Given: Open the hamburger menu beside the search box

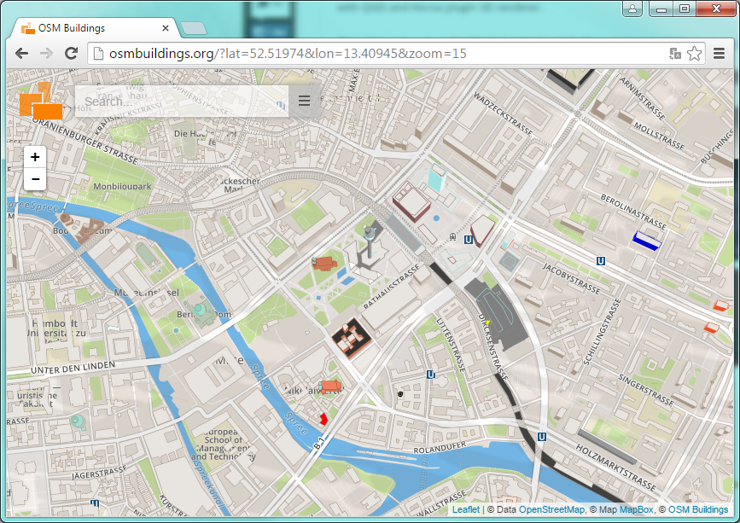Looking at the screenshot, I should coord(304,102).
